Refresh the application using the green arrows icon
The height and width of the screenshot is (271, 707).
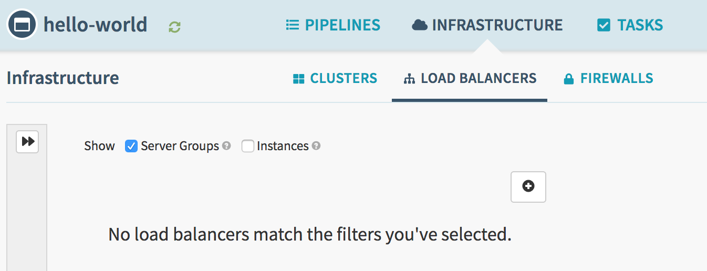click(x=174, y=27)
